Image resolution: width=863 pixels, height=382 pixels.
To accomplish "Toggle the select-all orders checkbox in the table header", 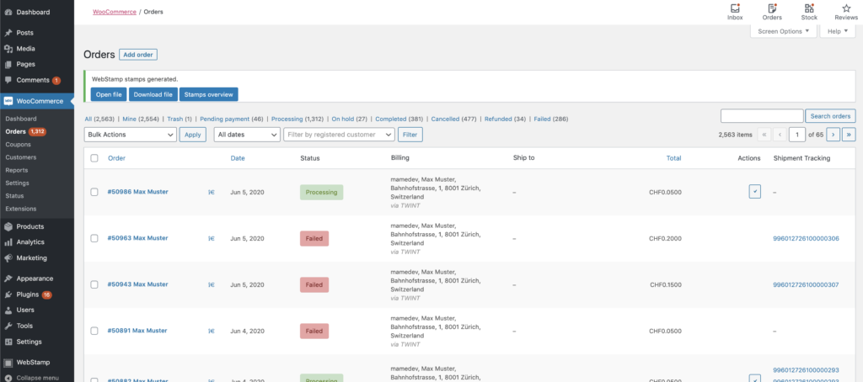I will 94,158.
